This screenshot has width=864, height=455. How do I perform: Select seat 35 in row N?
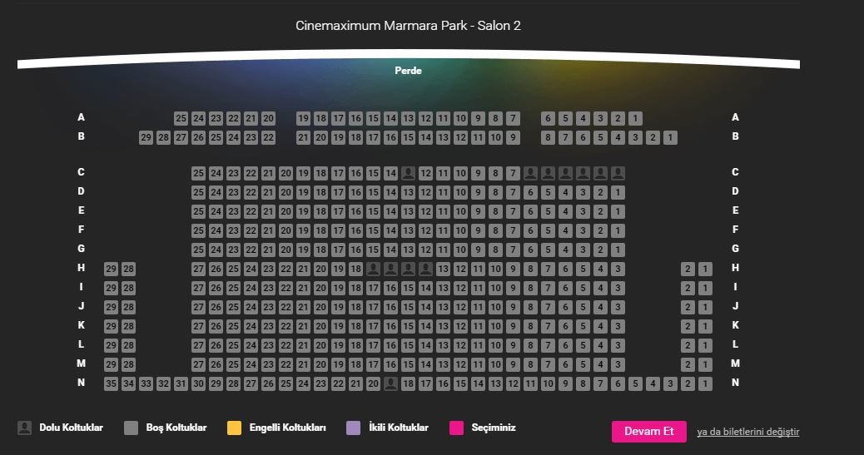[x=111, y=384]
